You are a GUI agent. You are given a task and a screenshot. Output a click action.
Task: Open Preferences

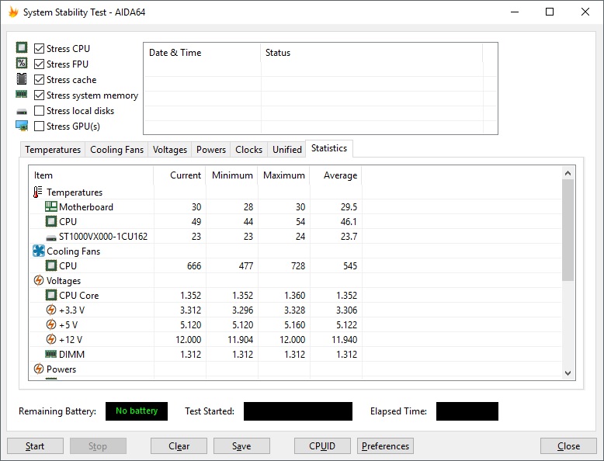385,446
